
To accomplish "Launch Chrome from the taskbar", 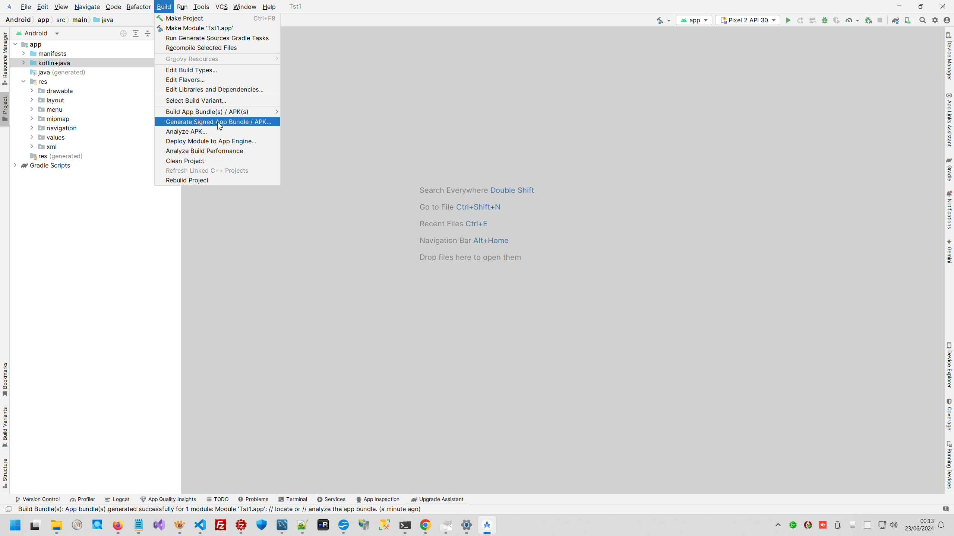I will pyautogui.click(x=426, y=526).
